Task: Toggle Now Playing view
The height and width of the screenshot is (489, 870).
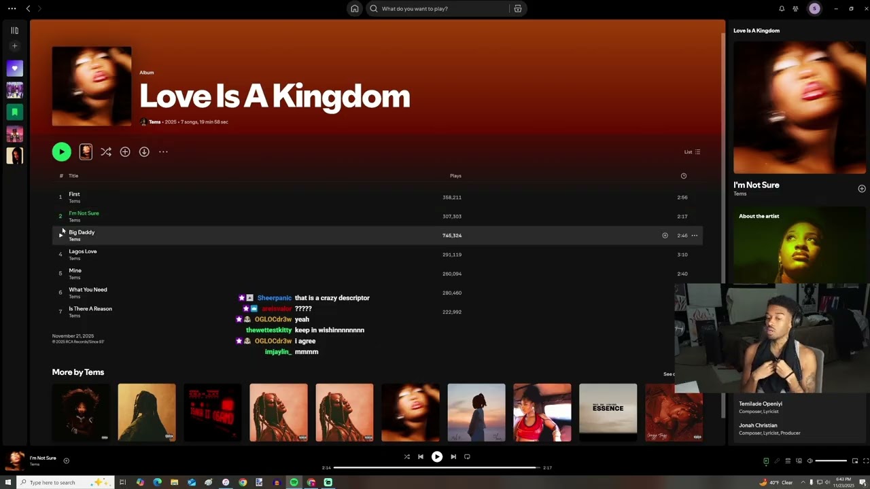Action: tap(766, 461)
